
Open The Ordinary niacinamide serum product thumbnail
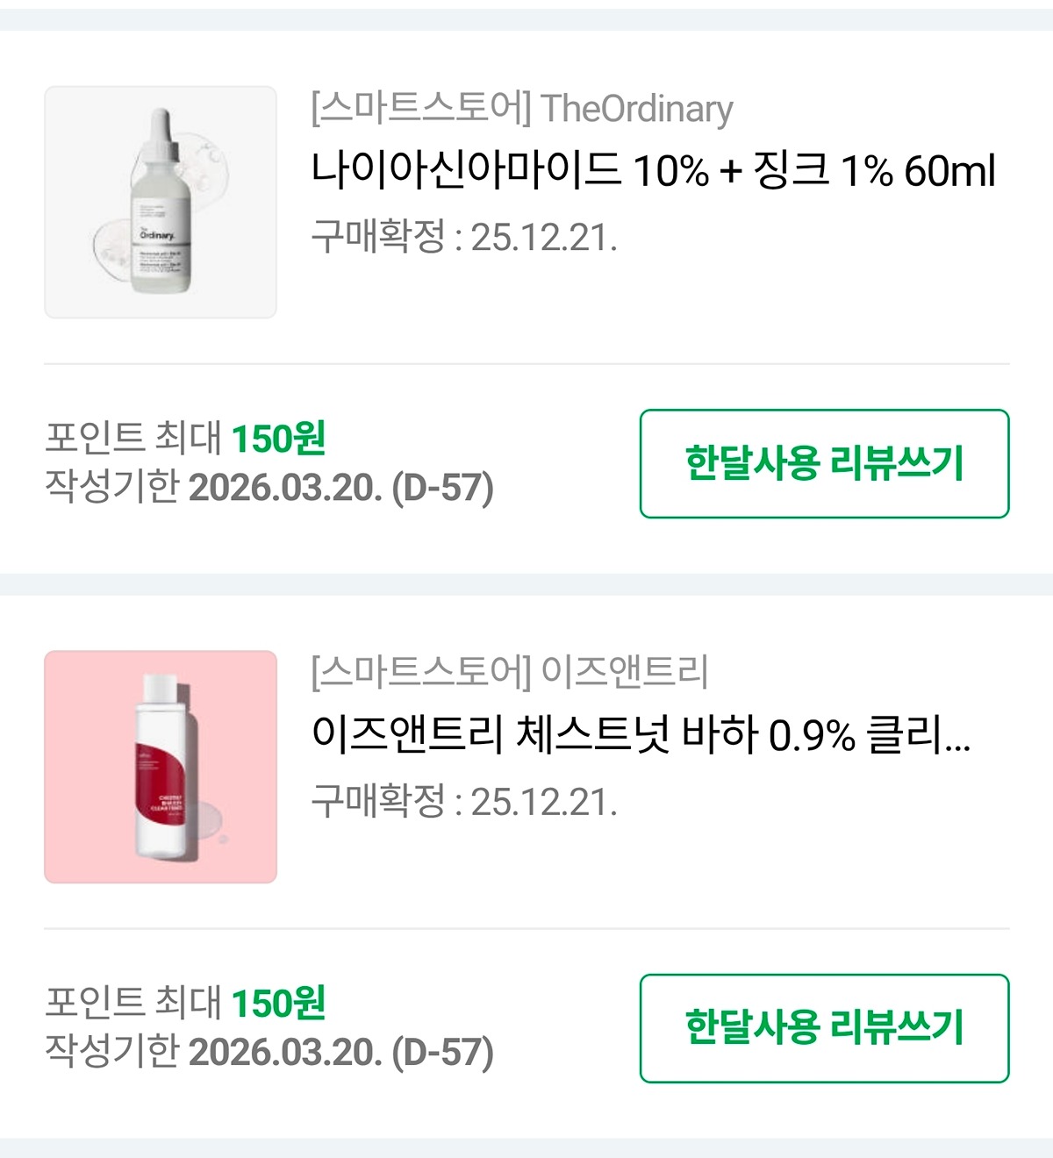coord(161,202)
